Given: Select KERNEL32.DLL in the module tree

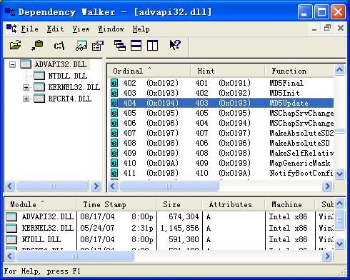Looking at the screenshot, I should pyautogui.click(x=74, y=87).
